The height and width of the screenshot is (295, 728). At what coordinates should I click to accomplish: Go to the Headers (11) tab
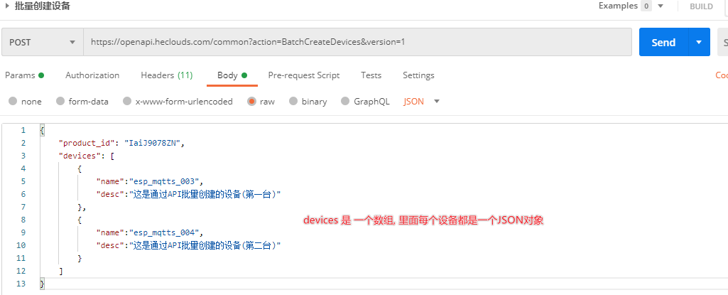166,75
